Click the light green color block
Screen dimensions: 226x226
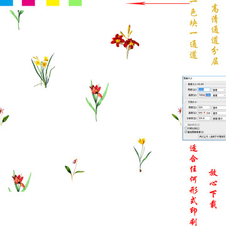coord(75,3)
